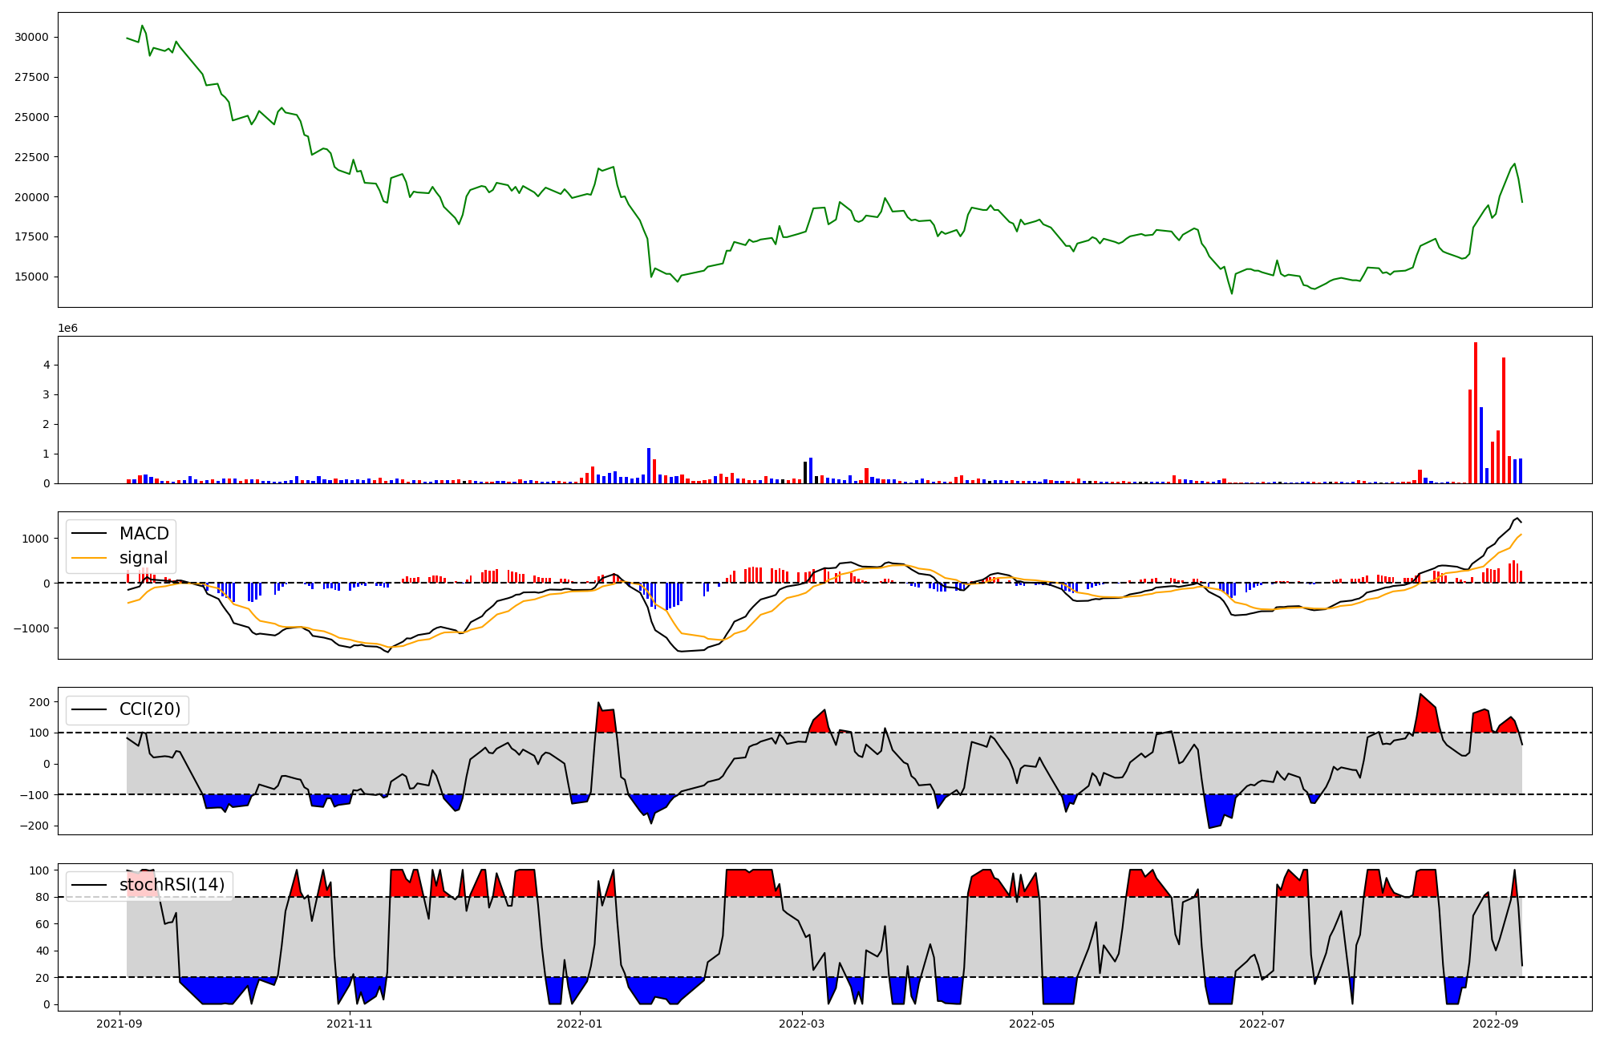Click the 2022-05 date tick label

1031,1024
